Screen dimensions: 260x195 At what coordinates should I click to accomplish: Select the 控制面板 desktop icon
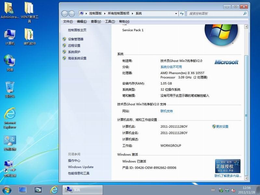tap(10, 143)
